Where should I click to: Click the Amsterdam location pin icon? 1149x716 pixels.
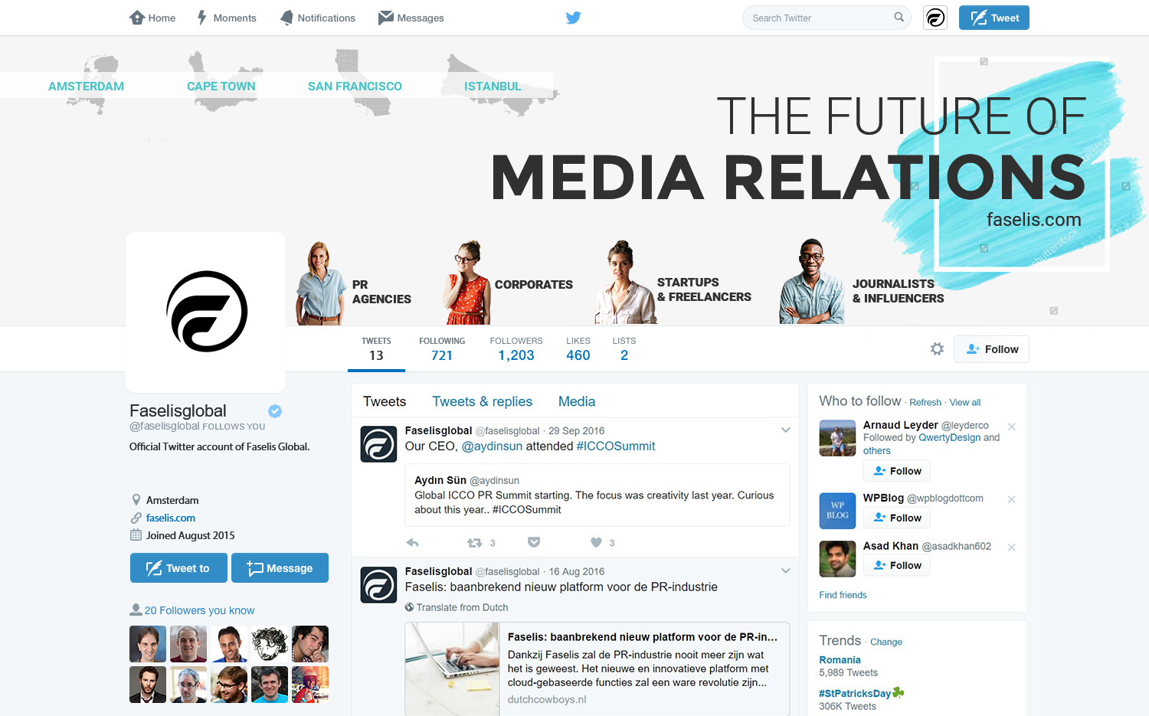[136, 500]
